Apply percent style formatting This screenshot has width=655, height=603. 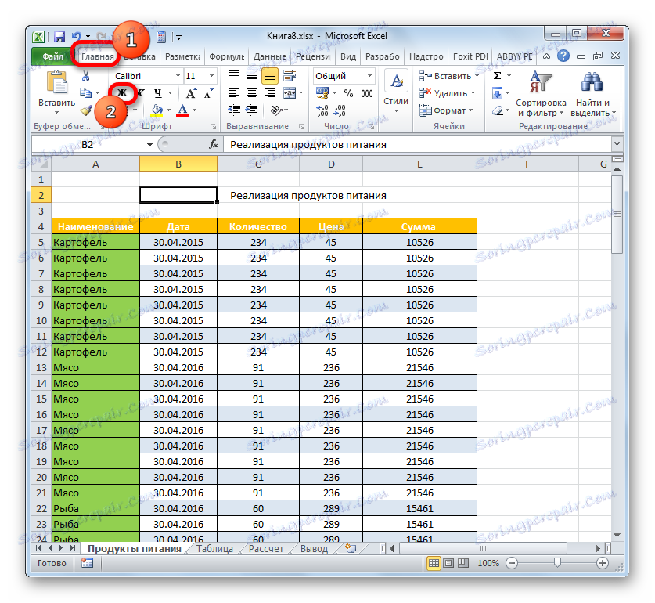pyautogui.click(x=348, y=93)
